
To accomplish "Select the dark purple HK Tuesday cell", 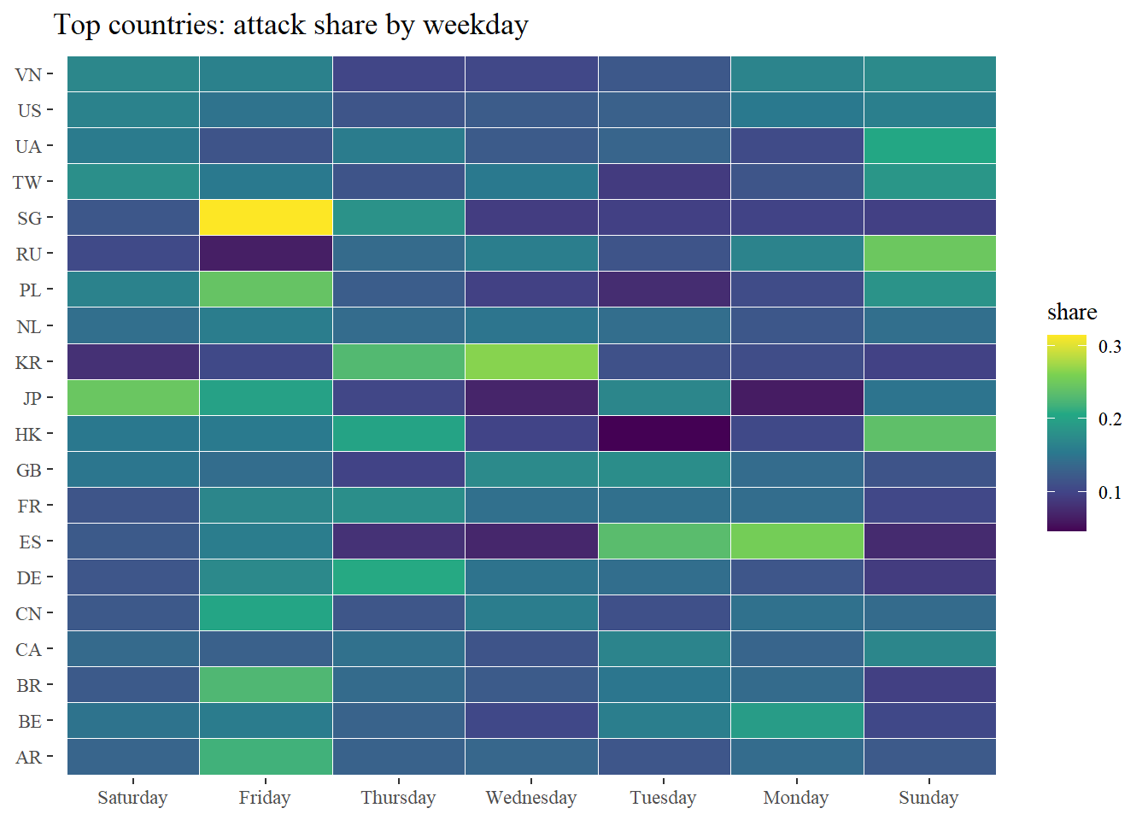I will (664, 433).
